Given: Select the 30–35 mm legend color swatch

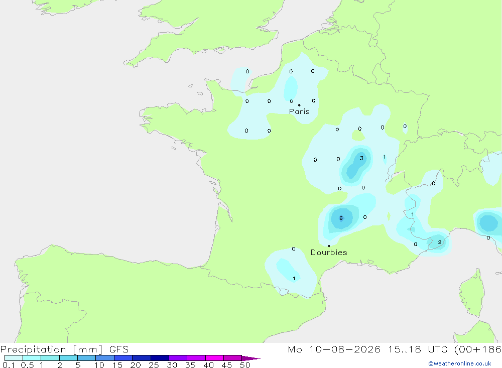Looking at the screenshot, I should [x=178, y=358].
